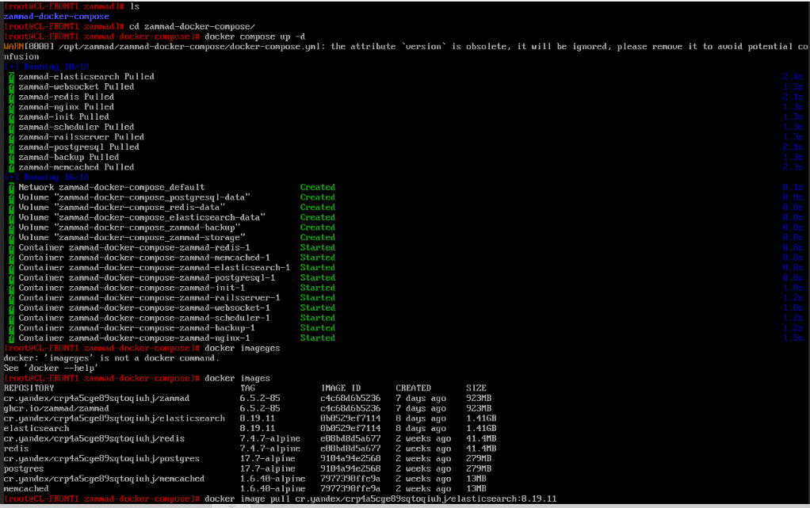Click the green check beside zammad-postgresql-1 container
Image resolution: width=810 pixels, height=508 pixels.
point(11,278)
